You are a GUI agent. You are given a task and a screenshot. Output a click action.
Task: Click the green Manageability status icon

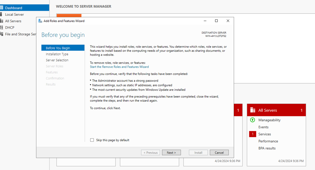tap(253, 120)
